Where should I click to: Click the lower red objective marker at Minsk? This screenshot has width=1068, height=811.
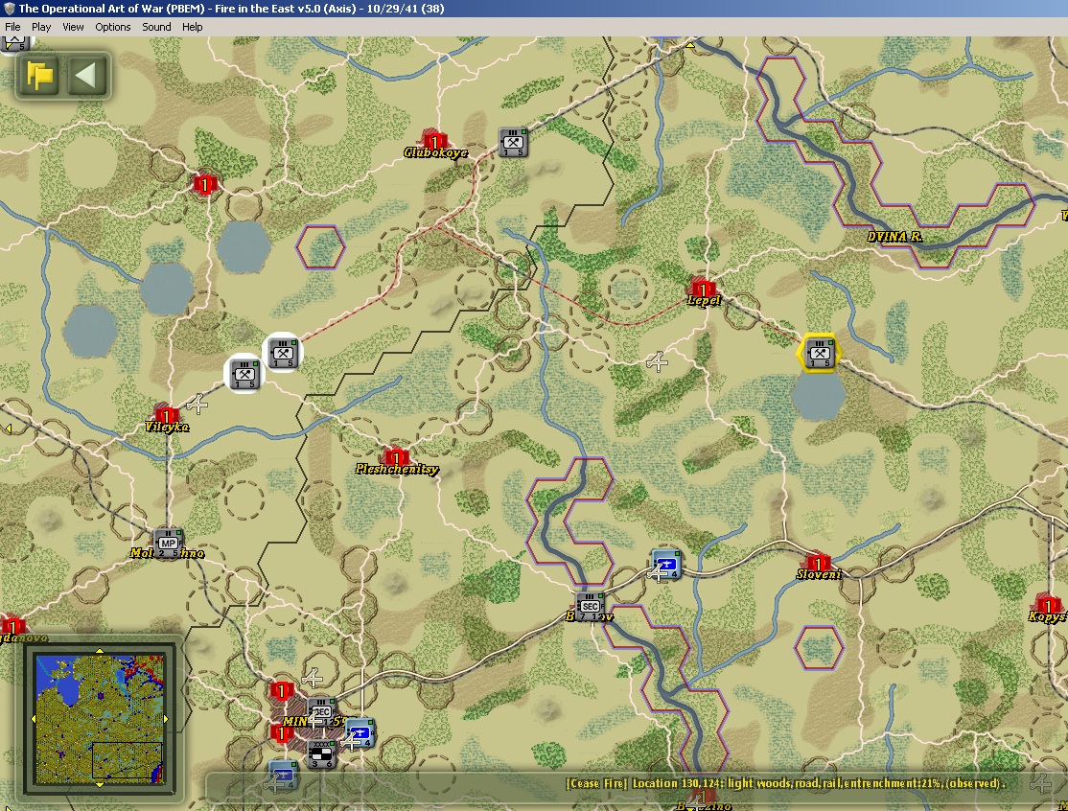(281, 732)
